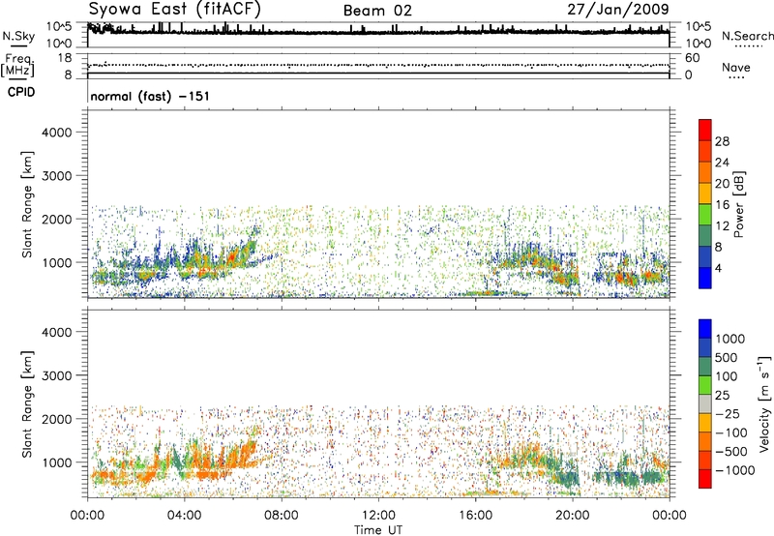Click the '3000' tick on the velocity panel range axis

(x=57, y=375)
